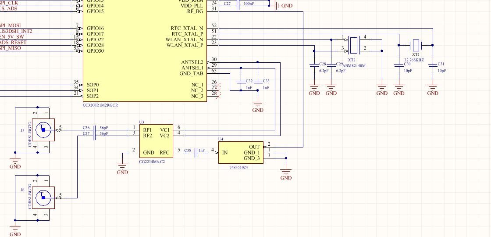Click the GPIO16 pin label
The image size is (491, 237).
[x=95, y=28]
